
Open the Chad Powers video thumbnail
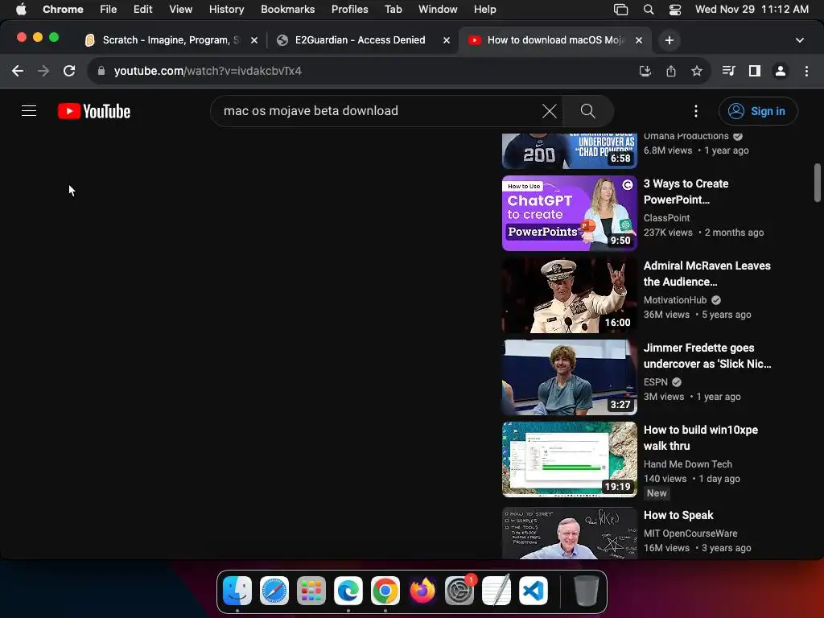tap(569, 150)
